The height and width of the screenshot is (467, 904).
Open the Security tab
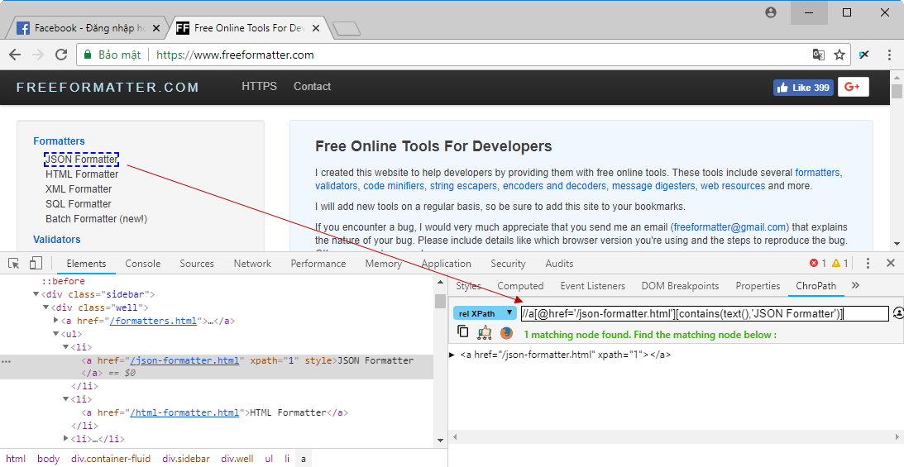(508, 264)
